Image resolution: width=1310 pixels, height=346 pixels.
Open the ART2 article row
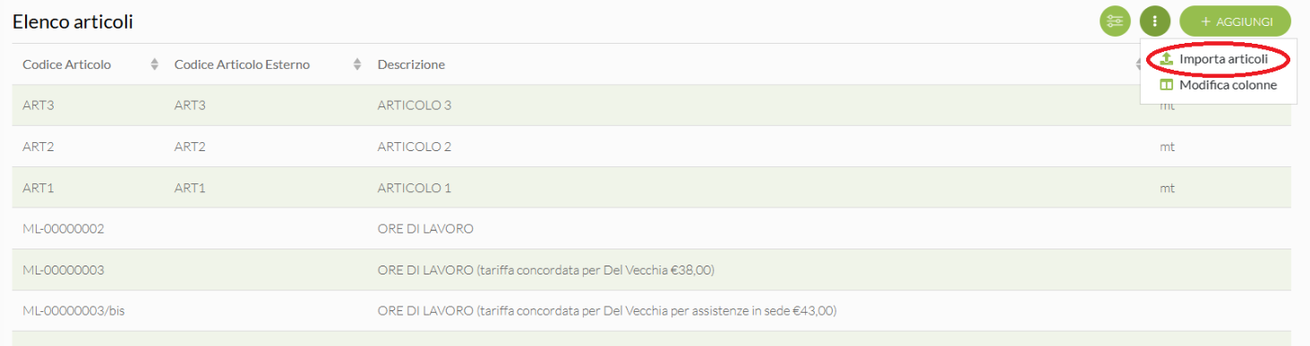[x=651, y=147]
